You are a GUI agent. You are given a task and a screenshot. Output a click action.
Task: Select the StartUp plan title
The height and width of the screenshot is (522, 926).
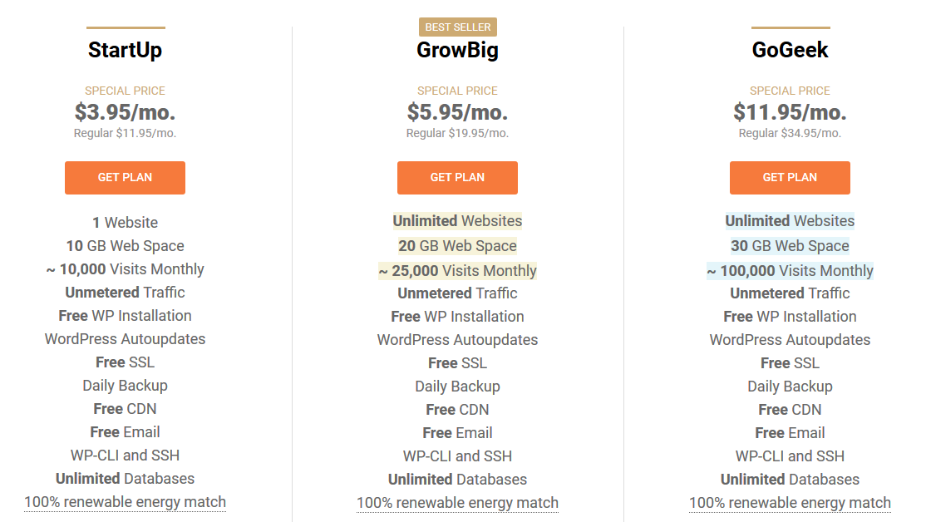coord(125,49)
